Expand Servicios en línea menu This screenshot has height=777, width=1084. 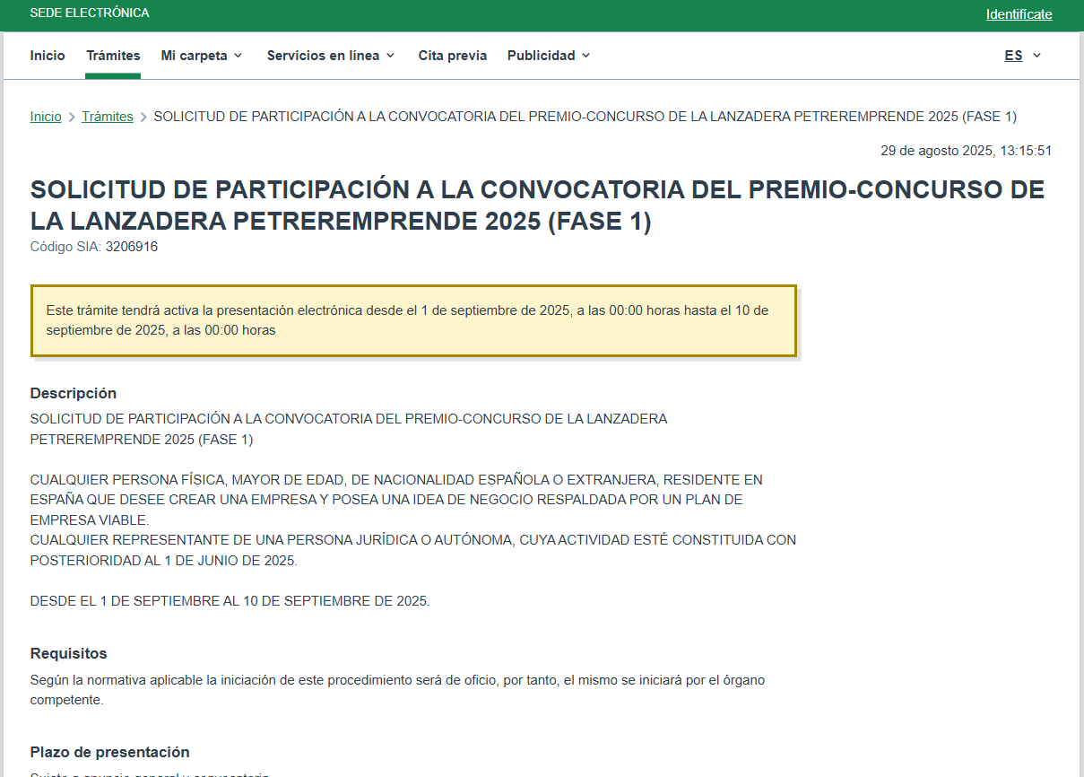[x=331, y=56]
